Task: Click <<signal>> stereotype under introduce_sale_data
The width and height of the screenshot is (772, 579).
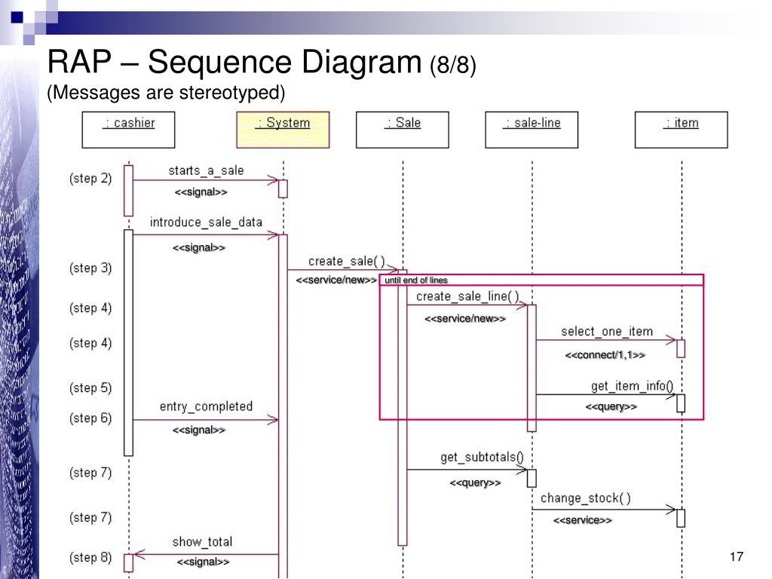Action: coord(199,247)
